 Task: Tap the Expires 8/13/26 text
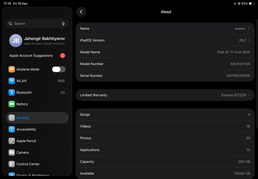point(234,95)
